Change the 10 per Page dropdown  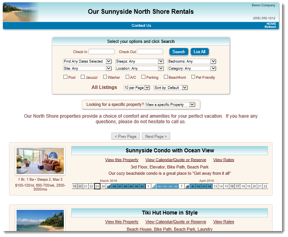tap(137, 88)
